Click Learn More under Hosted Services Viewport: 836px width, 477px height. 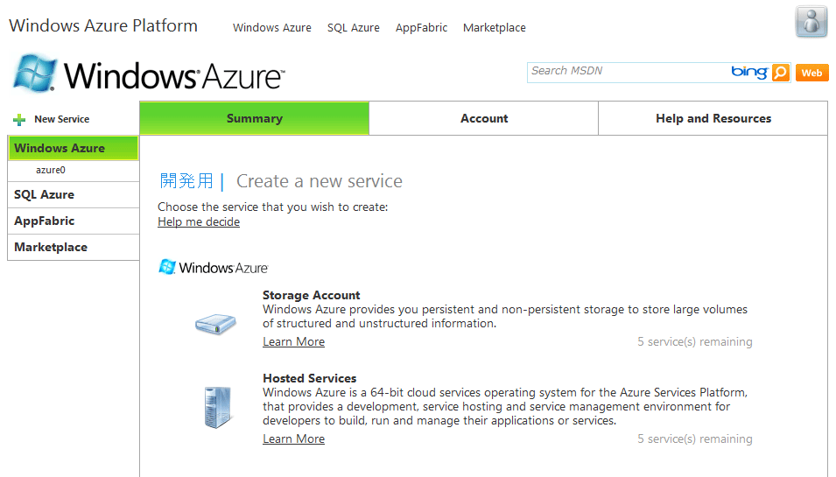tap(293, 438)
